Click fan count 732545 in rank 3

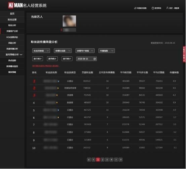point(87,95)
